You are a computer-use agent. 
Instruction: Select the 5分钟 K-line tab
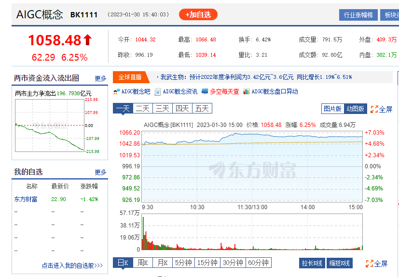coord(184,263)
